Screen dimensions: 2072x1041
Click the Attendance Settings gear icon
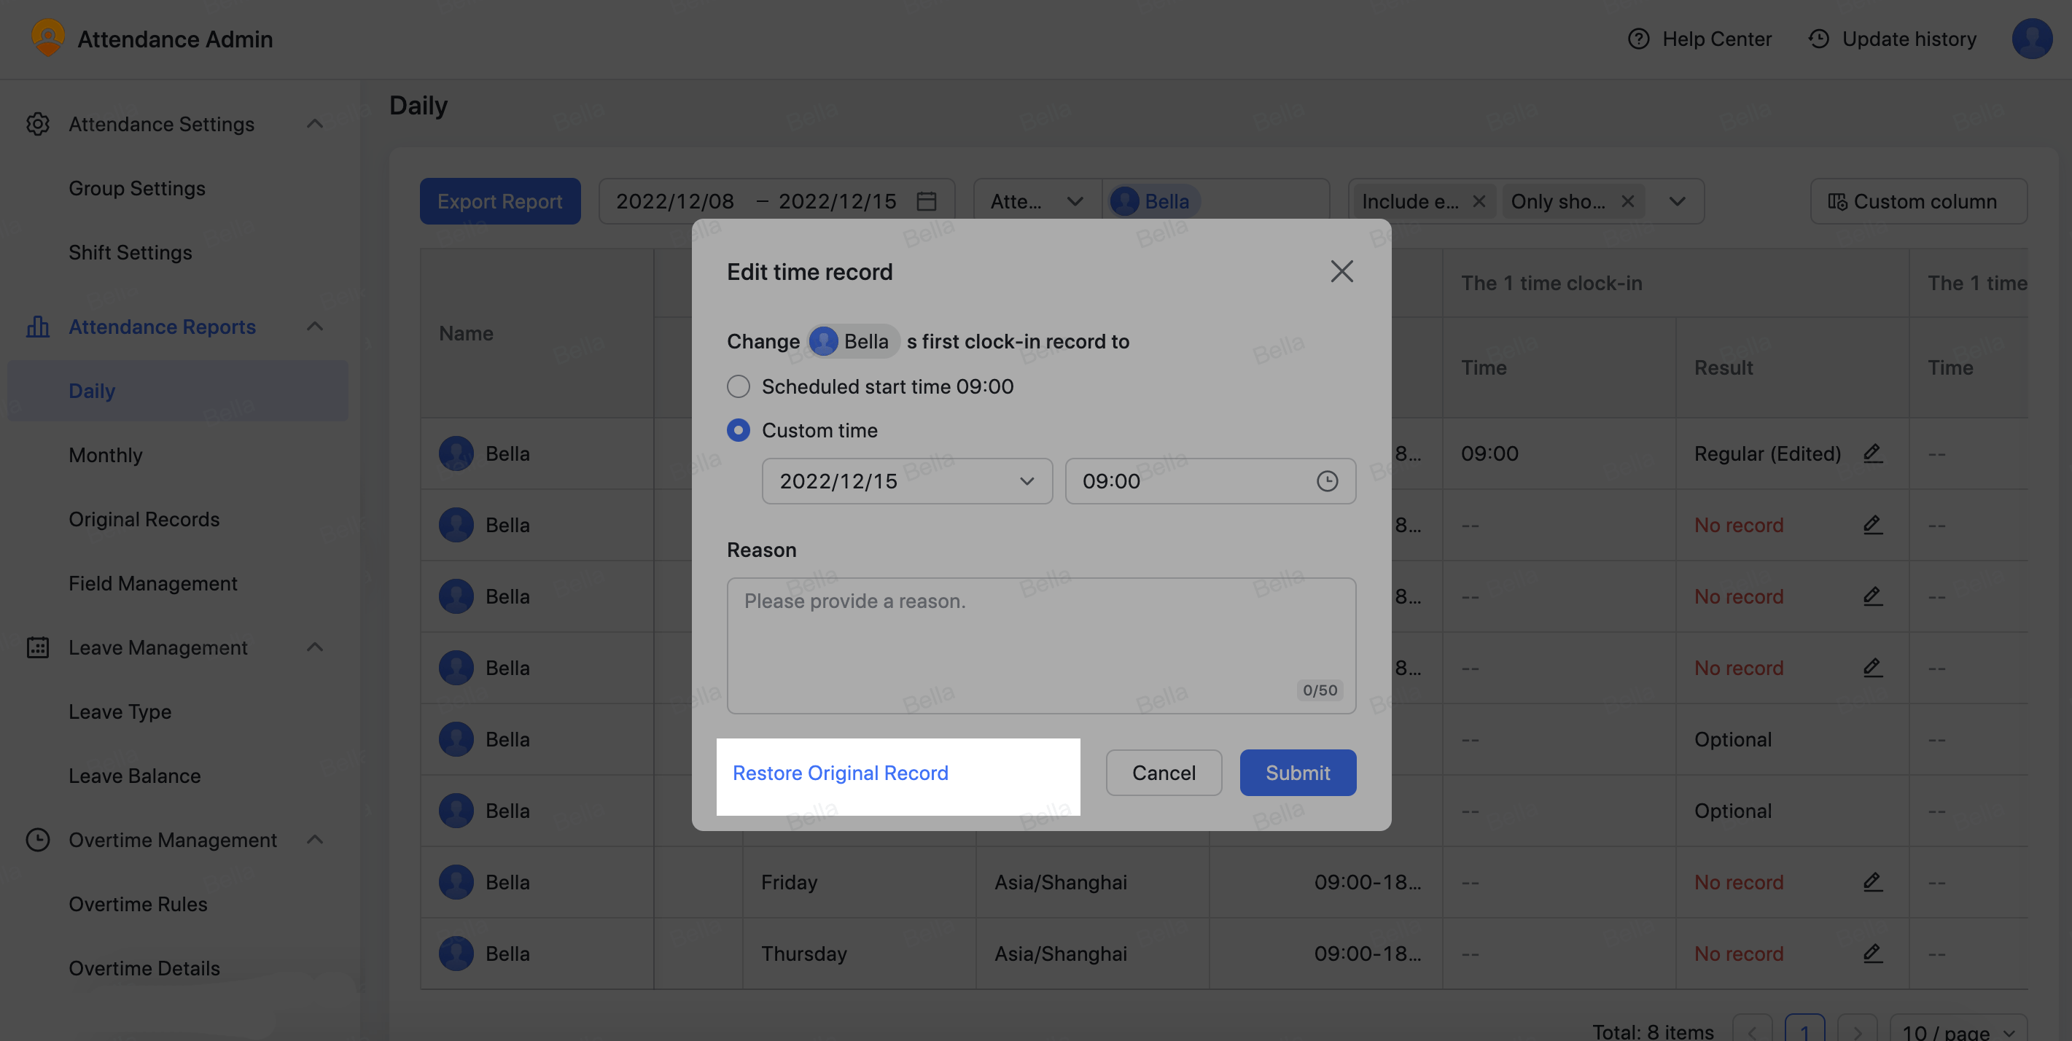[38, 124]
